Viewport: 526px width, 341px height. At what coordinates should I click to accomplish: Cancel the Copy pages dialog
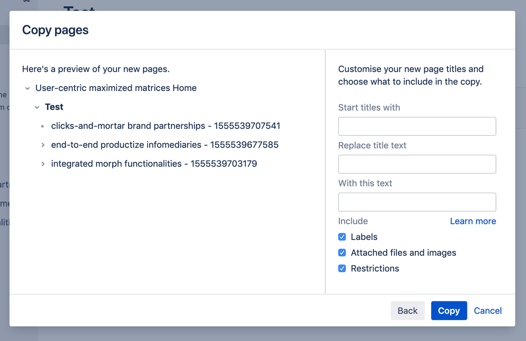pyautogui.click(x=488, y=310)
